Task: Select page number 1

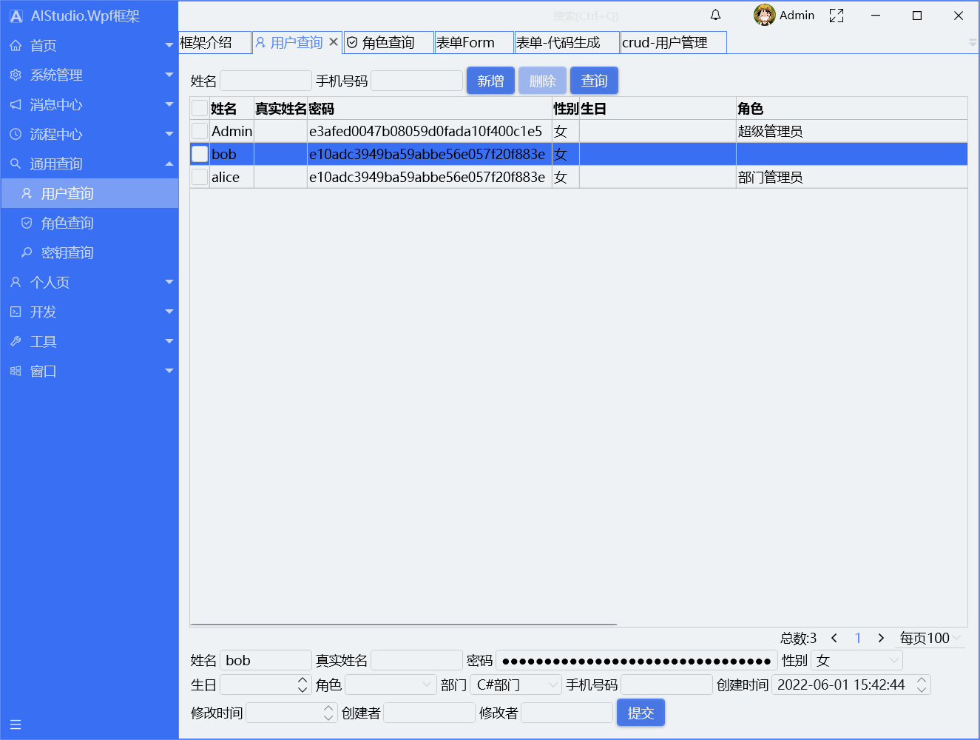Action: (x=858, y=638)
